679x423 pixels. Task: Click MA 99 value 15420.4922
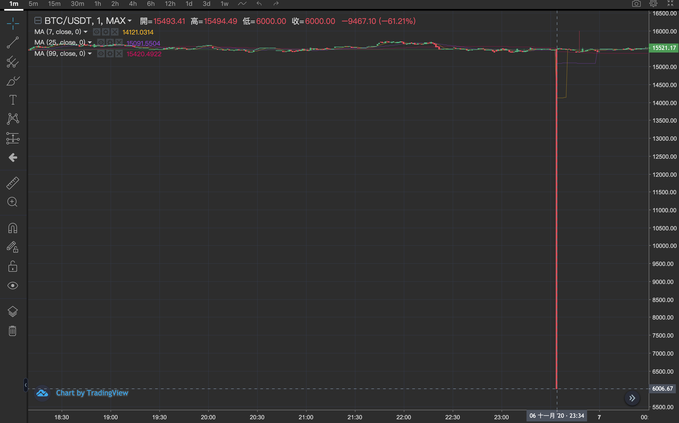144,54
